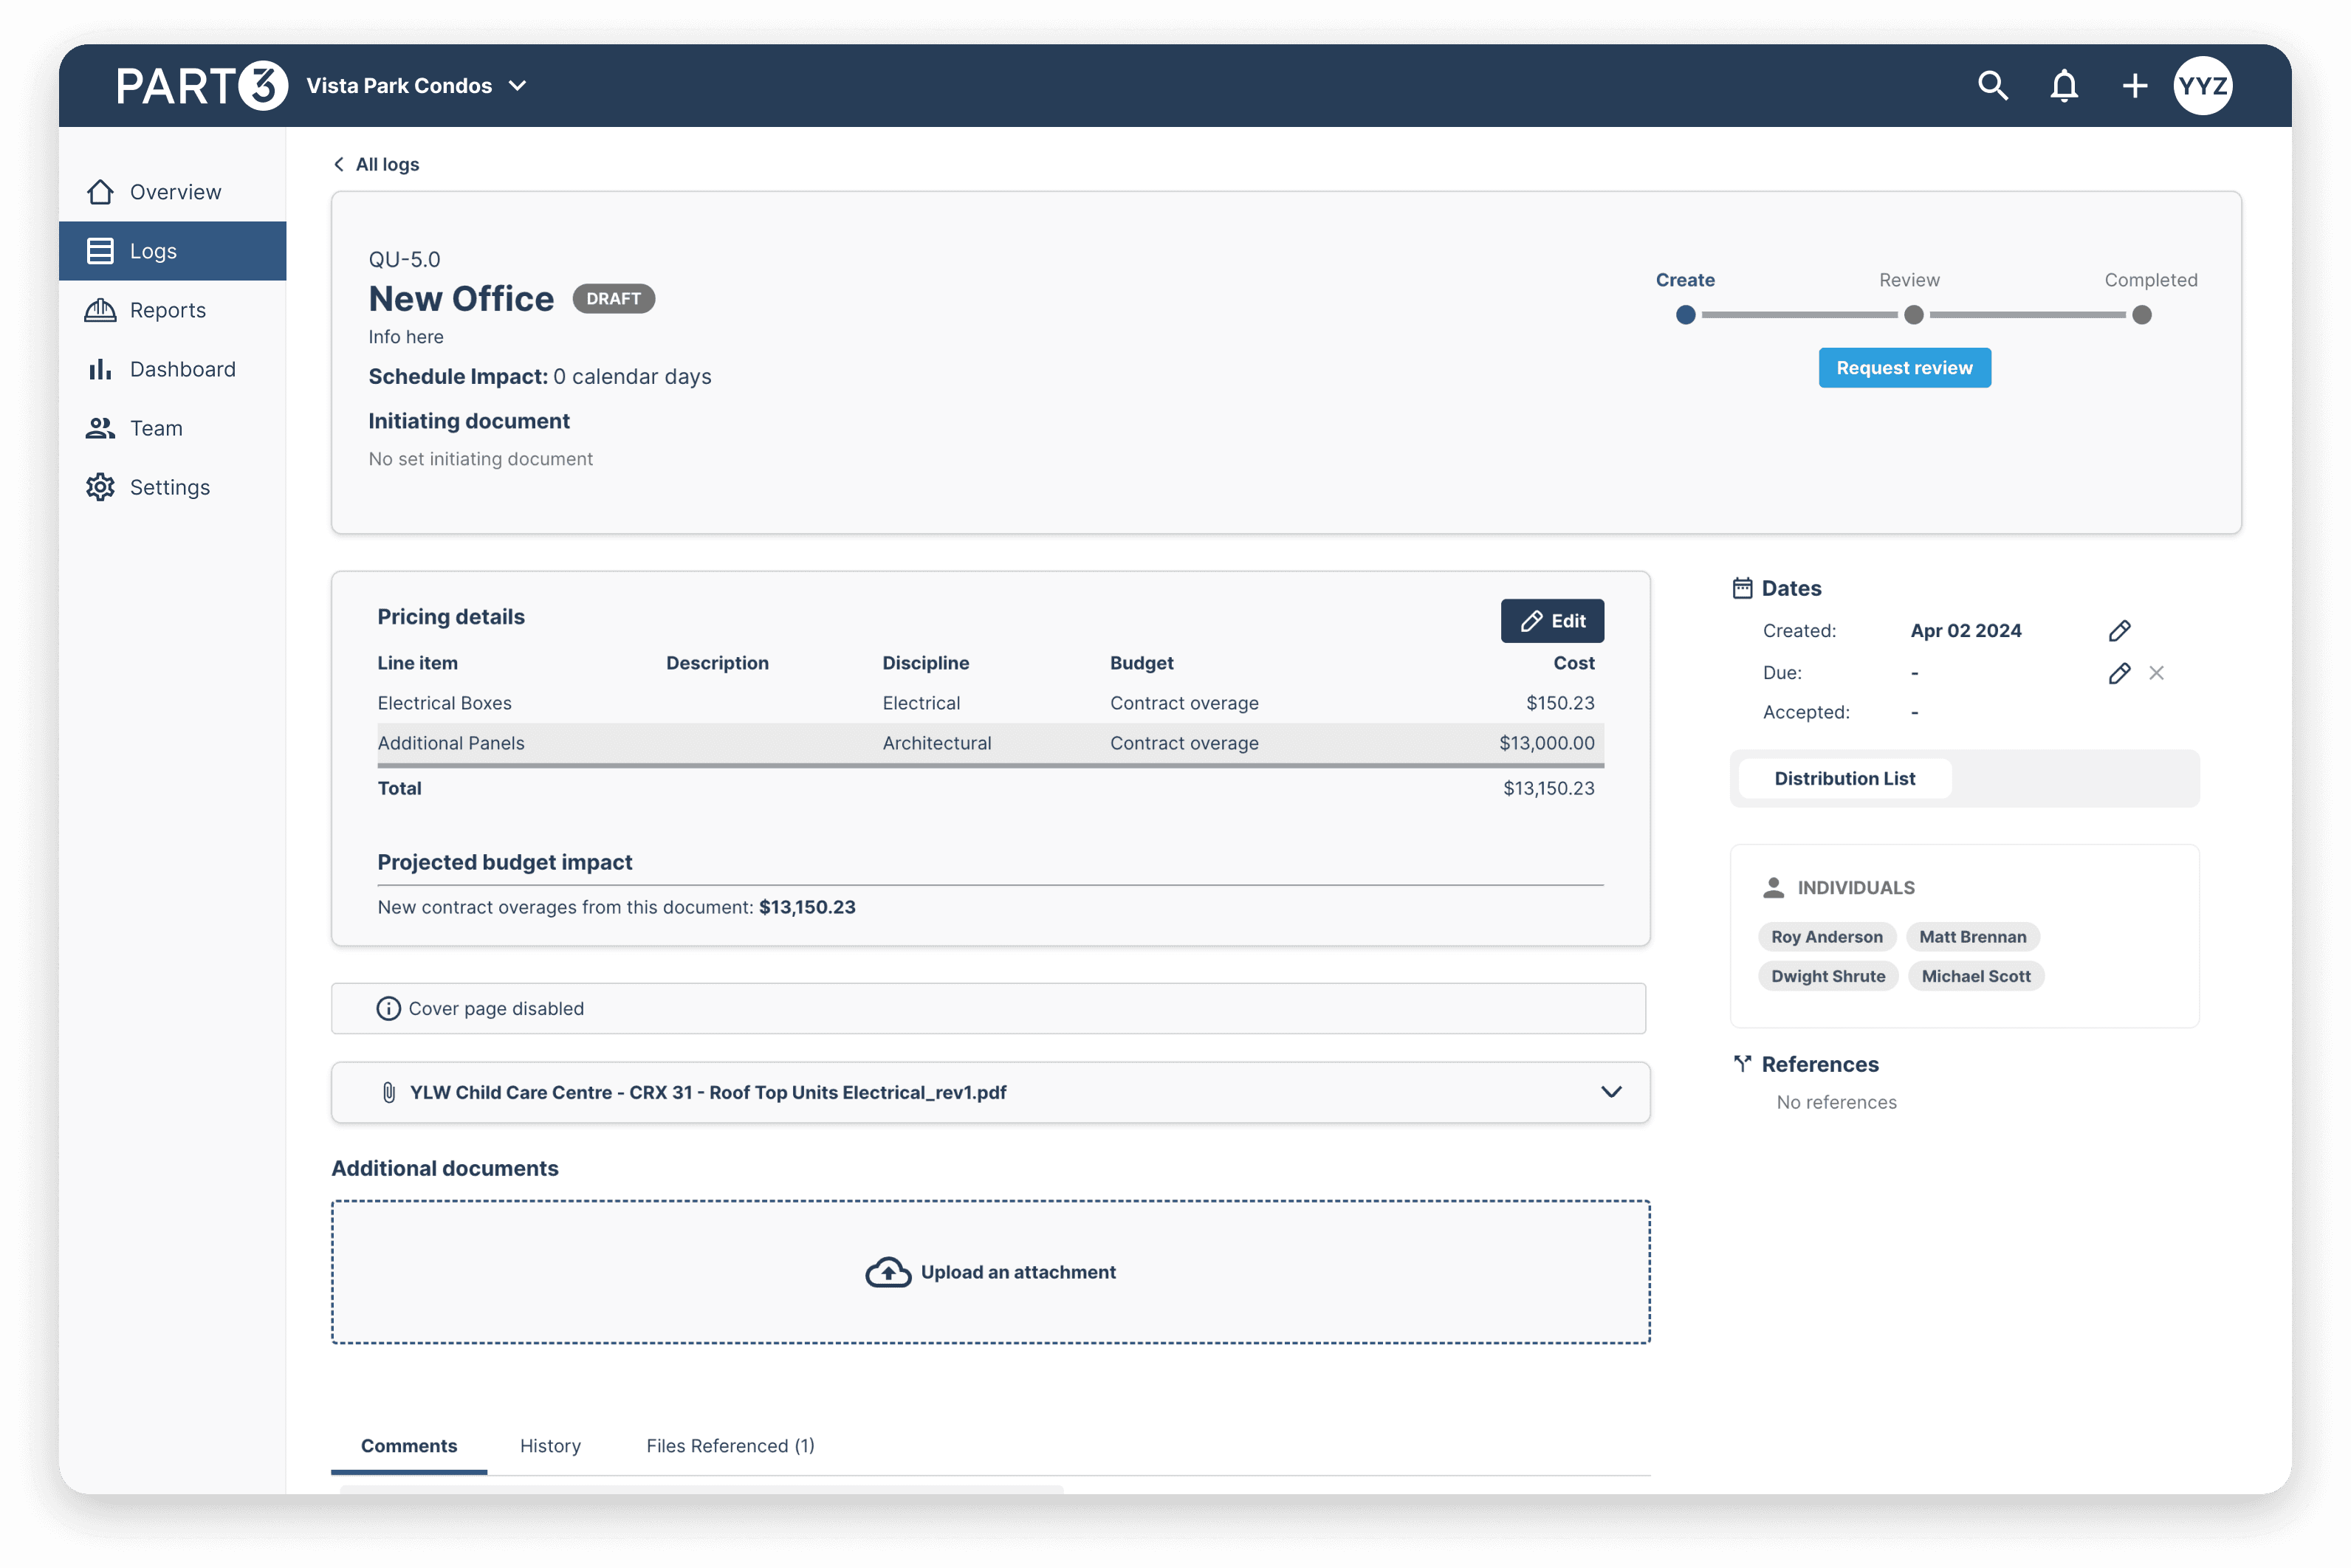Click the Review stage dot on the progress track

(x=1915, y=314)
